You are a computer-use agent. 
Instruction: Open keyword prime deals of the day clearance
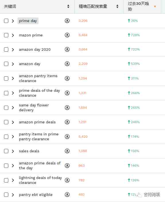[39, 93]
